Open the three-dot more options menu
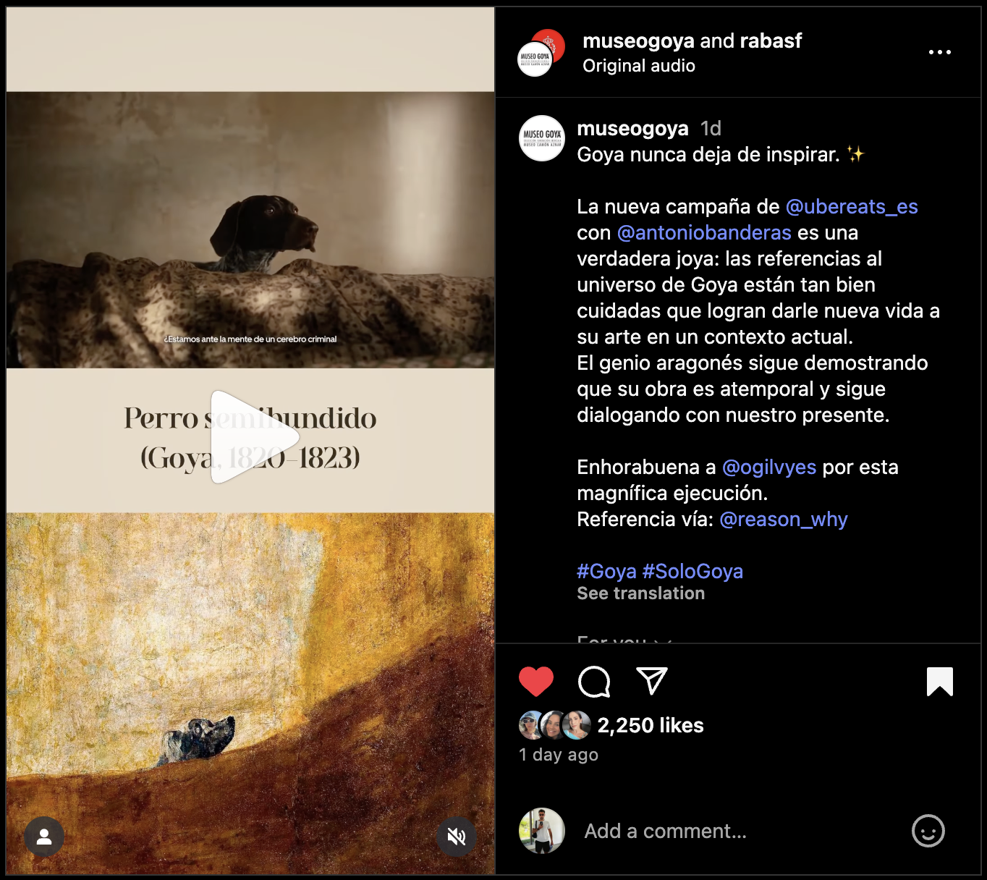Image resolution: width=987 pixels, height=880 pixels. pos(940,52)
